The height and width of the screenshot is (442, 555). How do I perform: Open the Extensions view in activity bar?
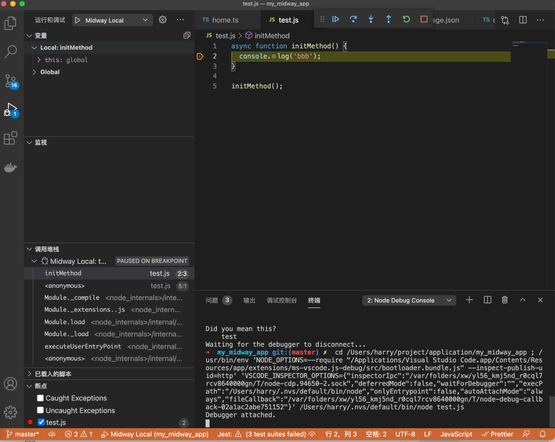(10, 139)
